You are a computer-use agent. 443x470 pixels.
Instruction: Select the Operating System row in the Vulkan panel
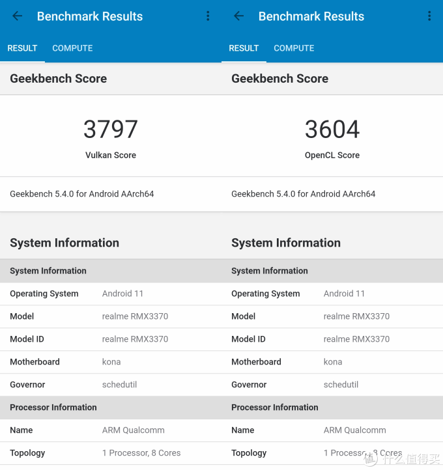(111, 294)
